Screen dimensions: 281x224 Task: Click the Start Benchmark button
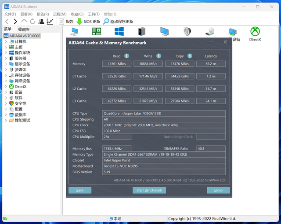click(x=149, y=190)
